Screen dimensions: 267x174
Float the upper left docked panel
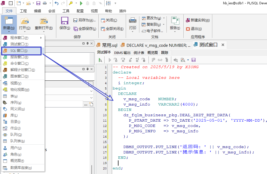[x=83, y=44]
